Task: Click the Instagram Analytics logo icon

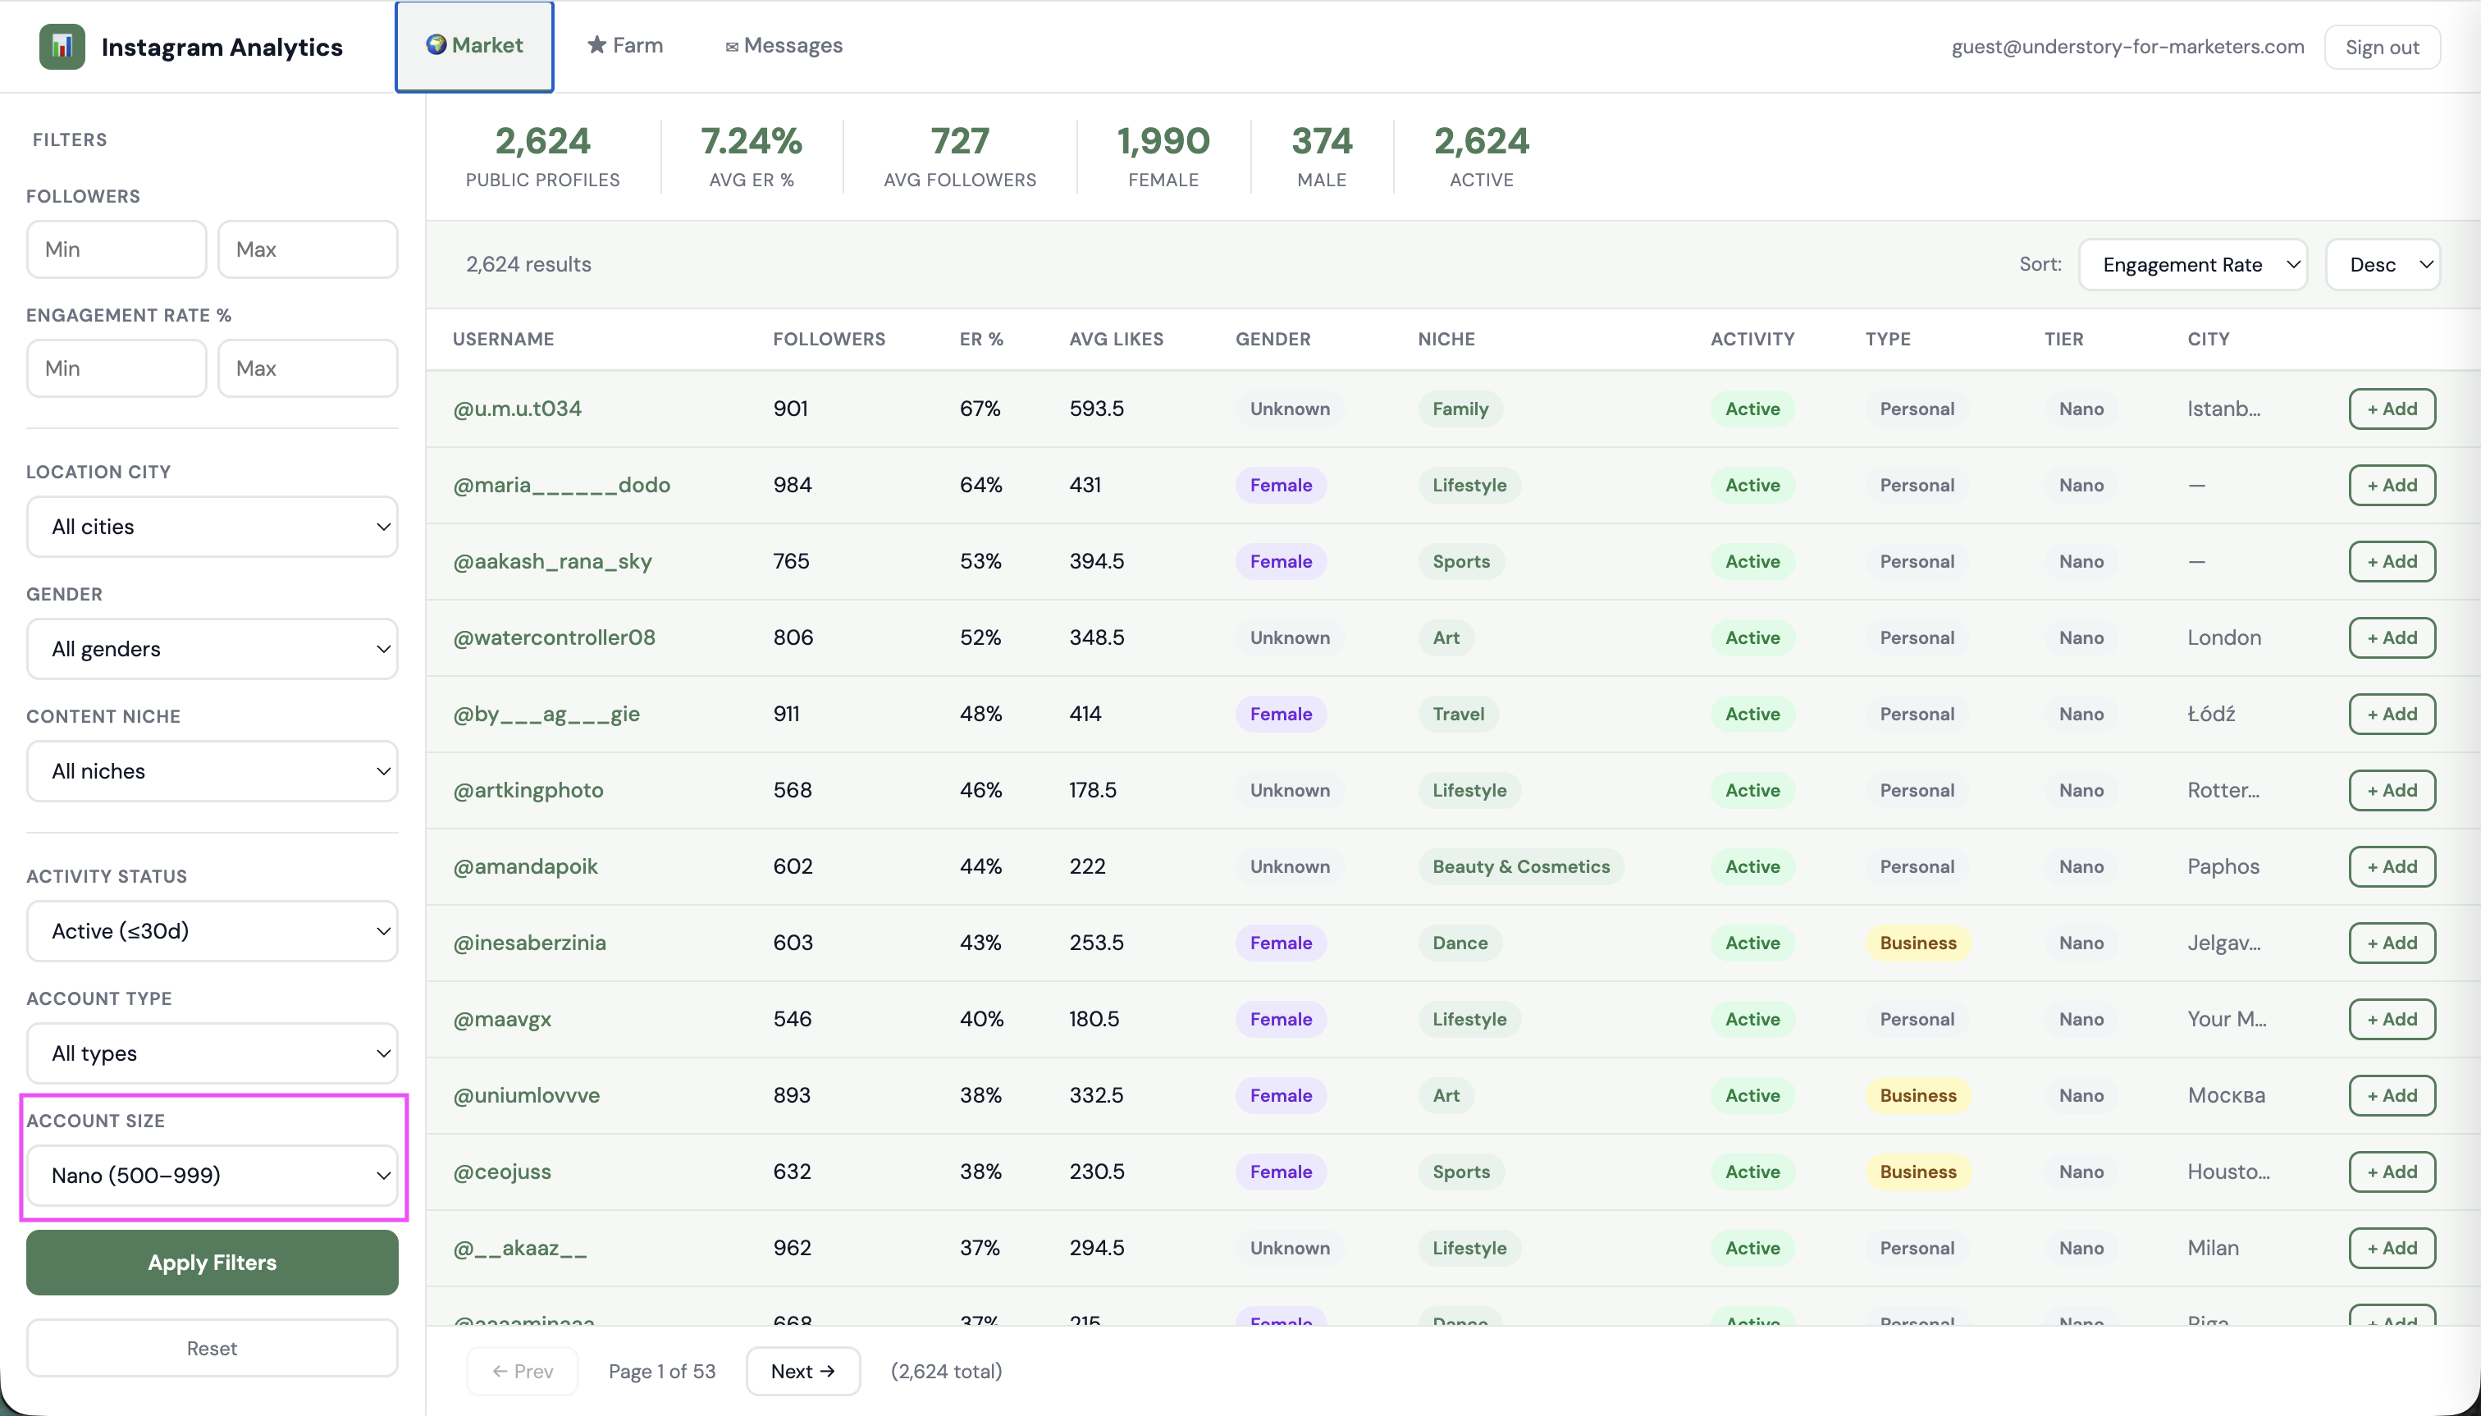Action: click(x=62, y=46)
